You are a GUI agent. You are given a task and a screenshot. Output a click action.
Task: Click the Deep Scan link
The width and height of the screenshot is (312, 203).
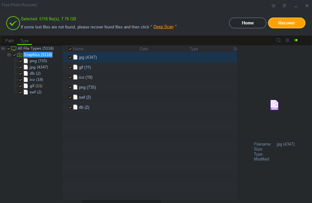[x=163, y=27]
